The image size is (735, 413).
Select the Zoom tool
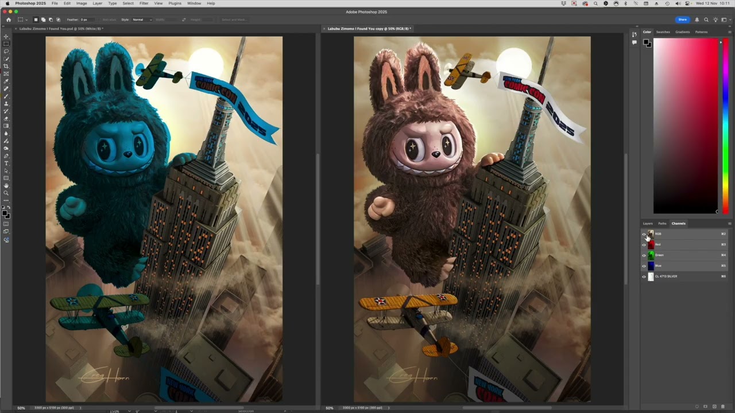point(6,193)
